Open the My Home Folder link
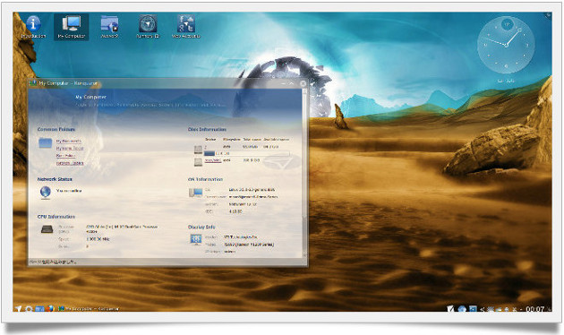Viewport: 564px width, 335px height. click(70, 149)
